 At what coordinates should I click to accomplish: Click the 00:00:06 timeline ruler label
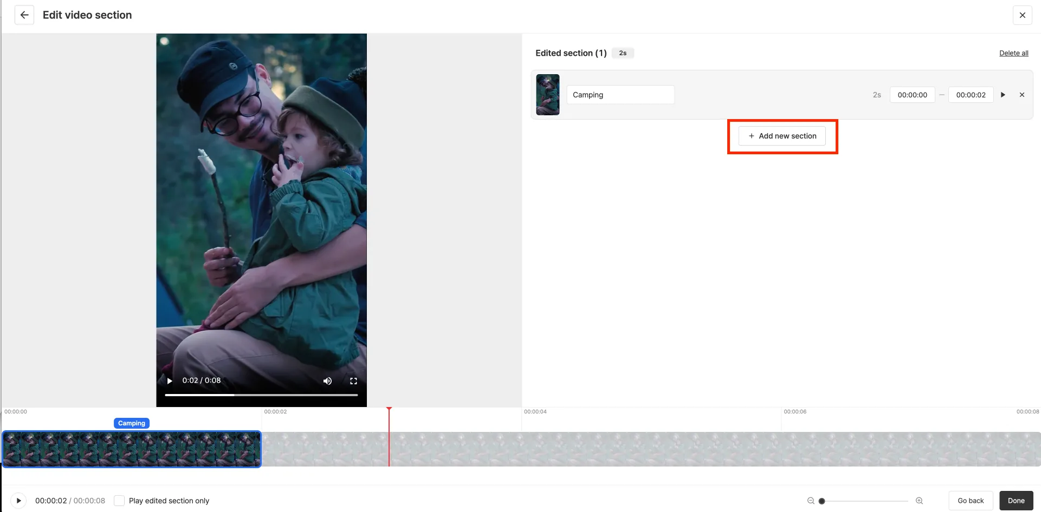[795, 412]
